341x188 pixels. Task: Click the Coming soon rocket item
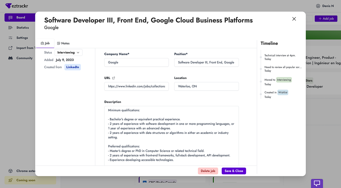30,180
